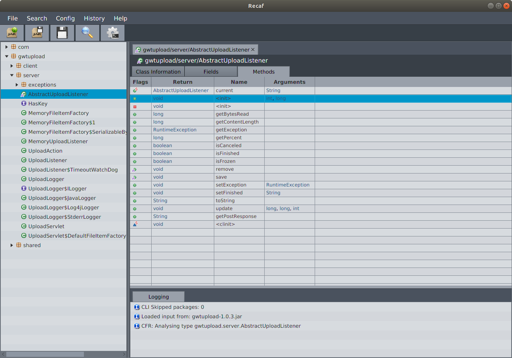Expand the com package node
This screenshot has width=512, height=358.
click(7, 47)
